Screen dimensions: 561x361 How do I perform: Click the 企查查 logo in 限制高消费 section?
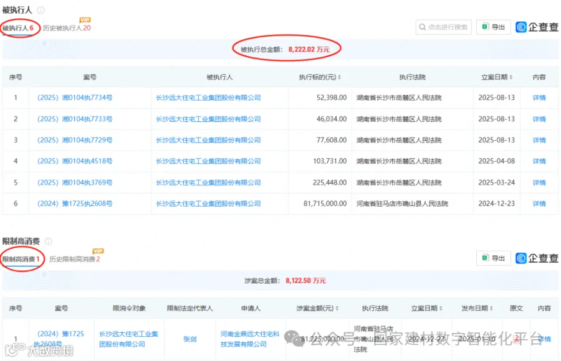tap(537, 258)
